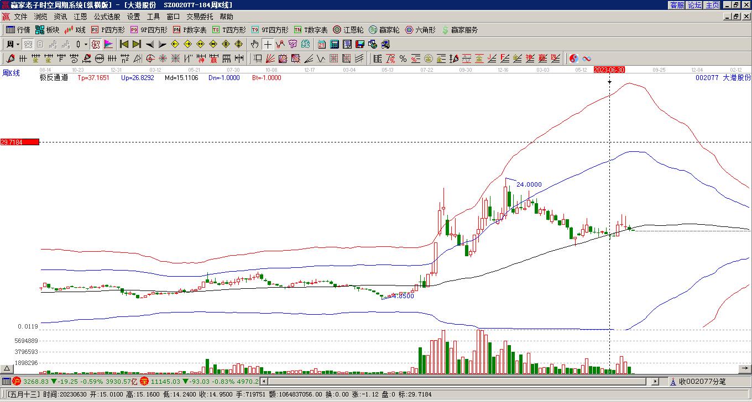This screenshot has height=402, width=752.
Task: Open the calendar date icon
Action: pyautogui.click(x=322, y=44)
